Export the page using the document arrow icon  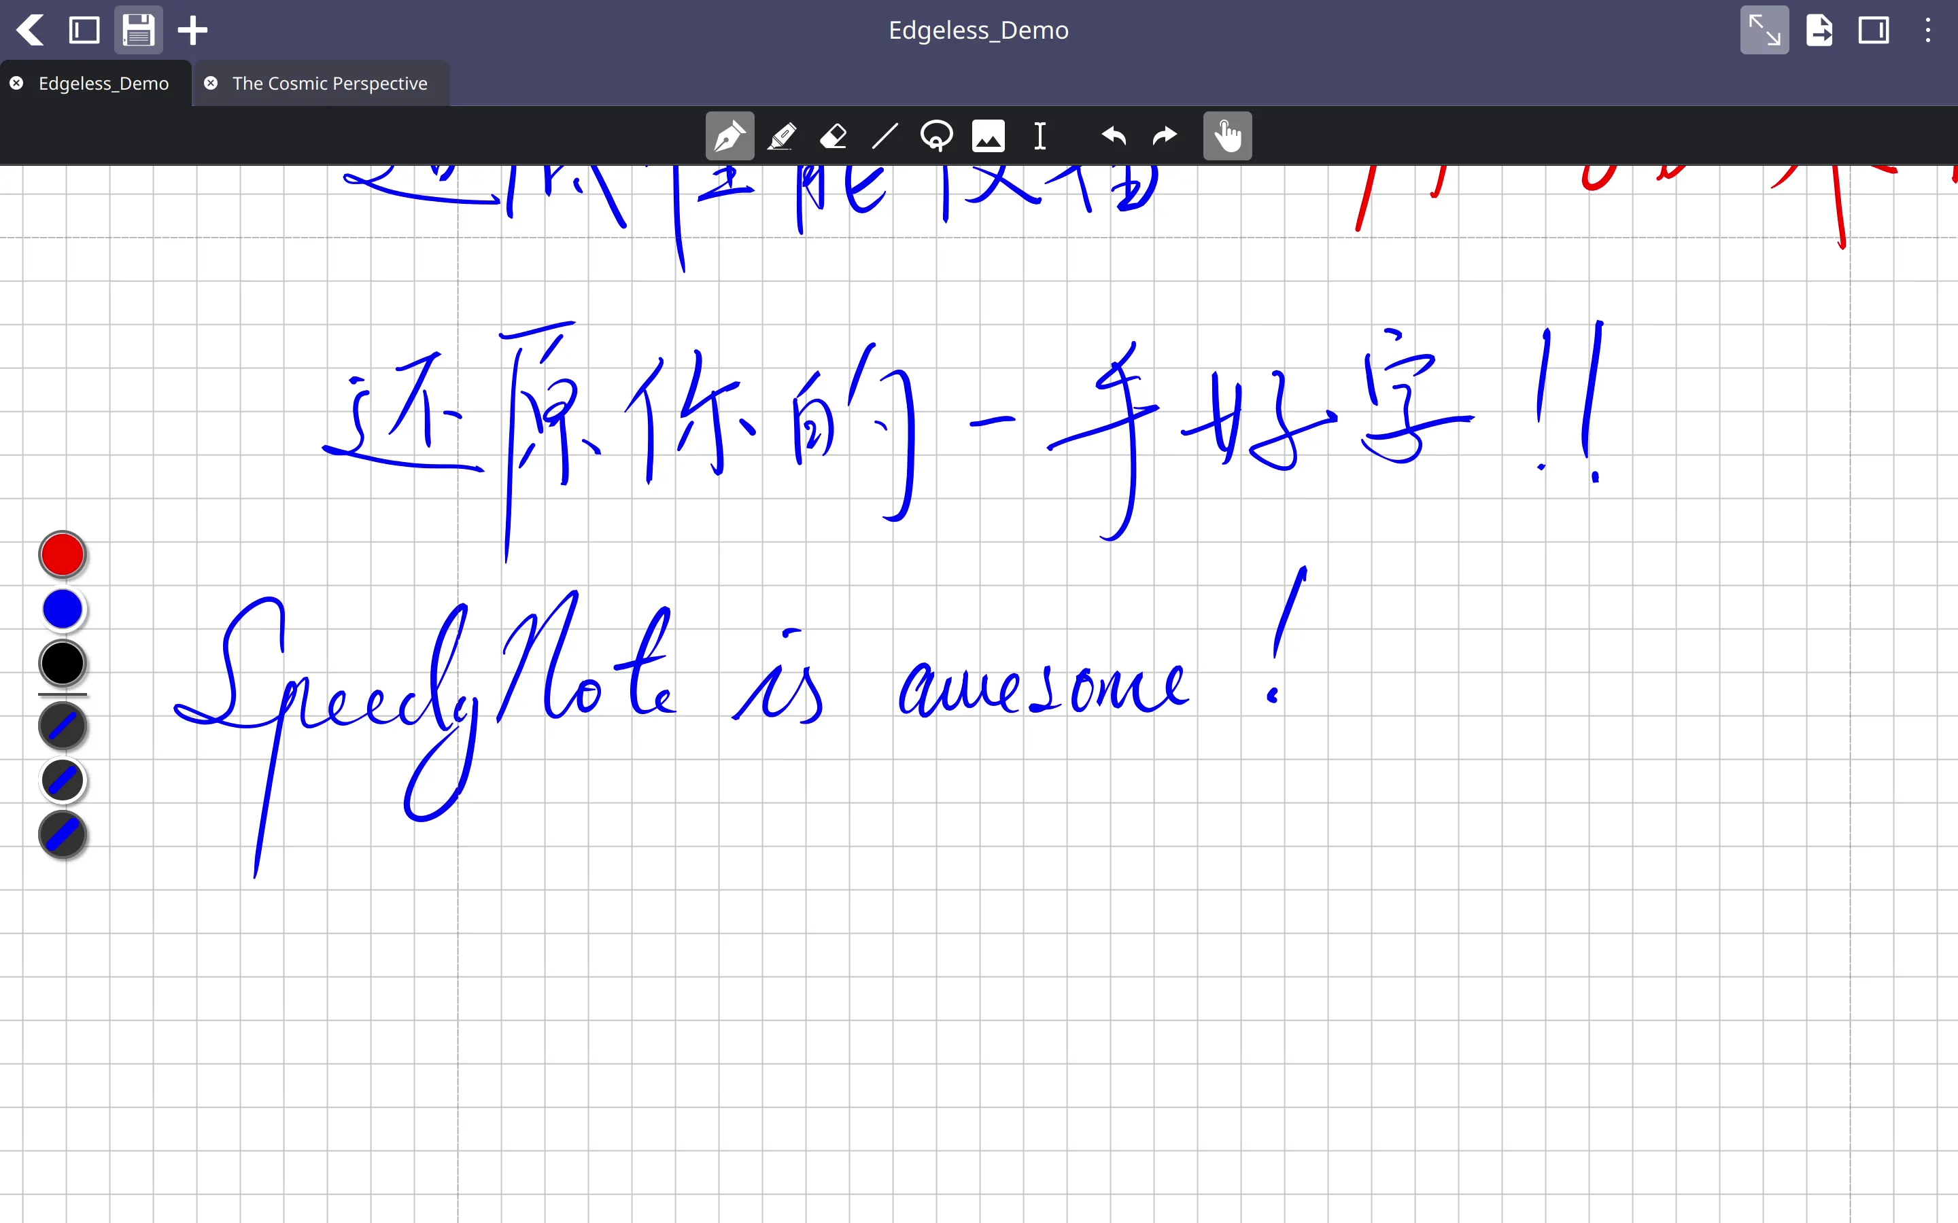point(1819,31)
